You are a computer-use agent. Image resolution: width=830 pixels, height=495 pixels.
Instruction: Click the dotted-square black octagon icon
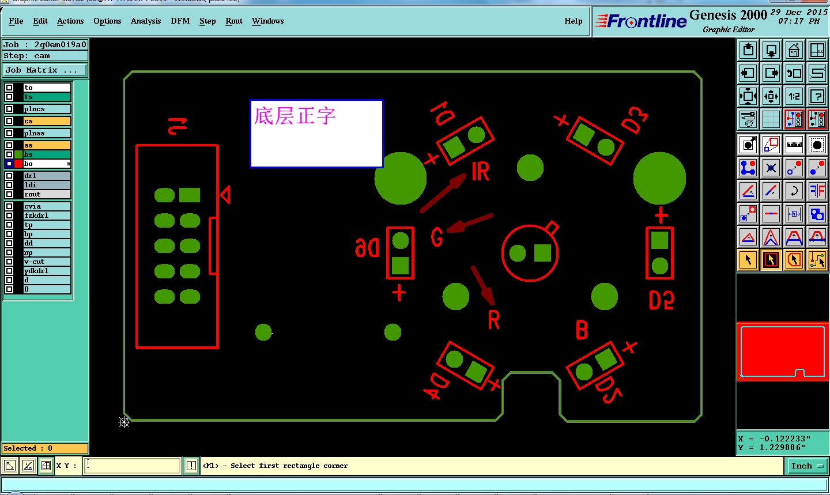coord(817,145)
